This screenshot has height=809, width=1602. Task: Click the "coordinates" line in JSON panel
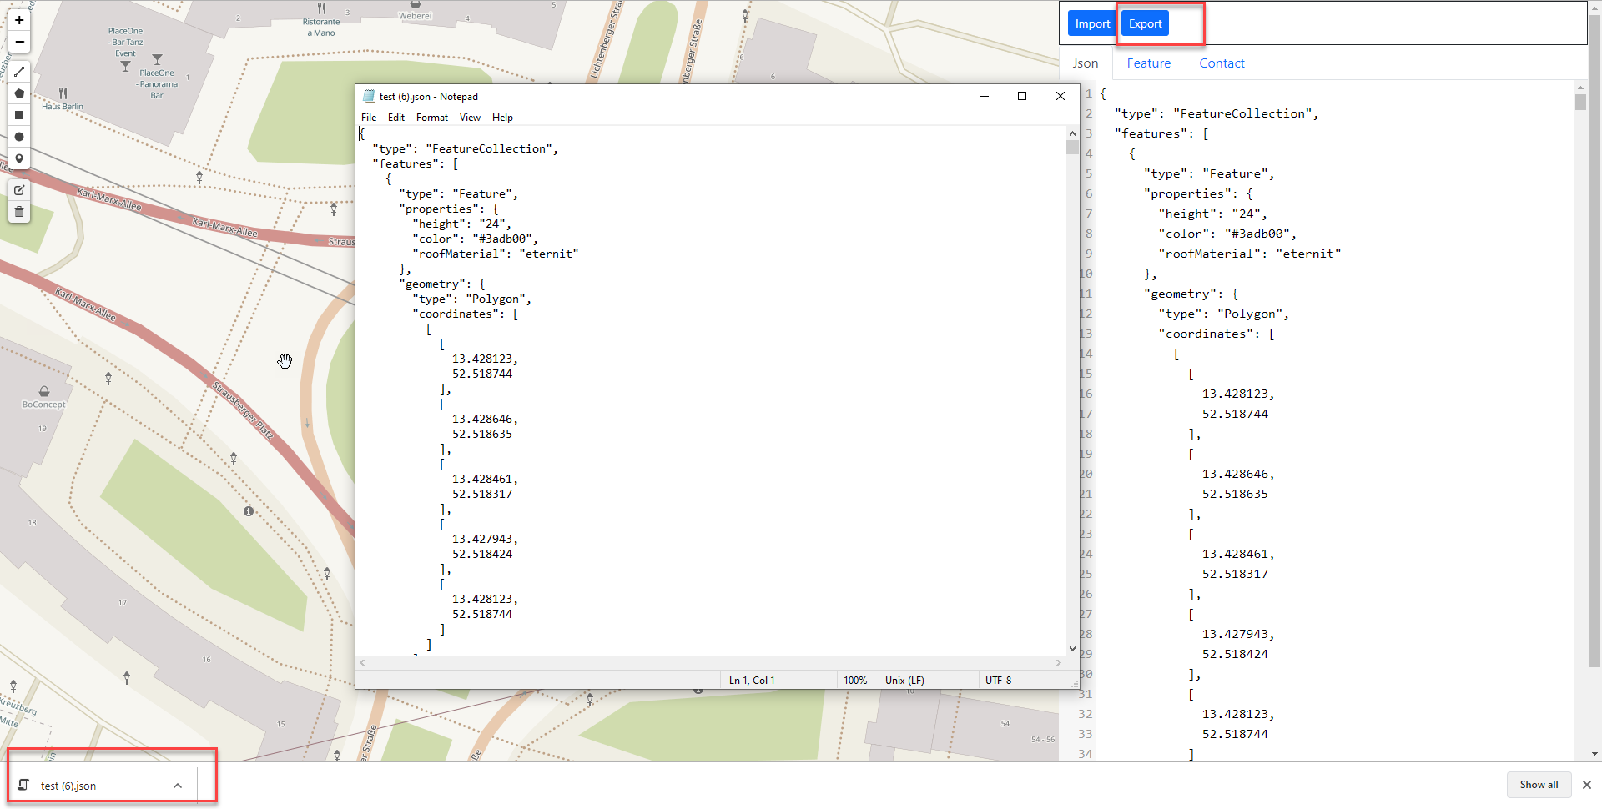1217,334
